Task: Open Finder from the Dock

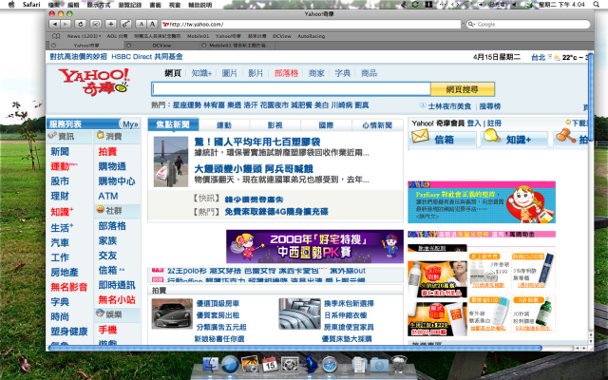Action: click(211, 365)
